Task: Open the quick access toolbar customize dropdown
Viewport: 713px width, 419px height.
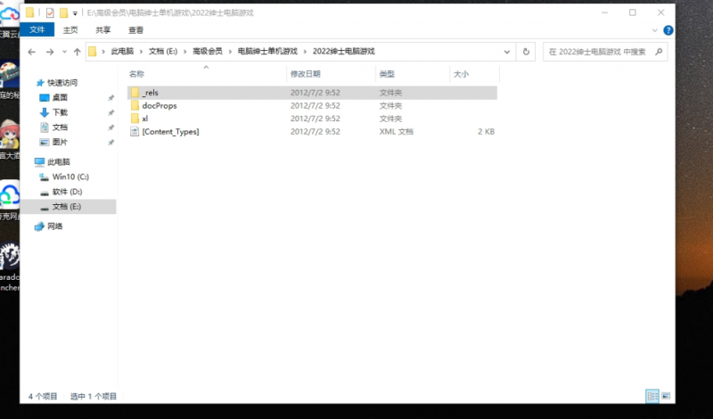Action: (75, 13)
